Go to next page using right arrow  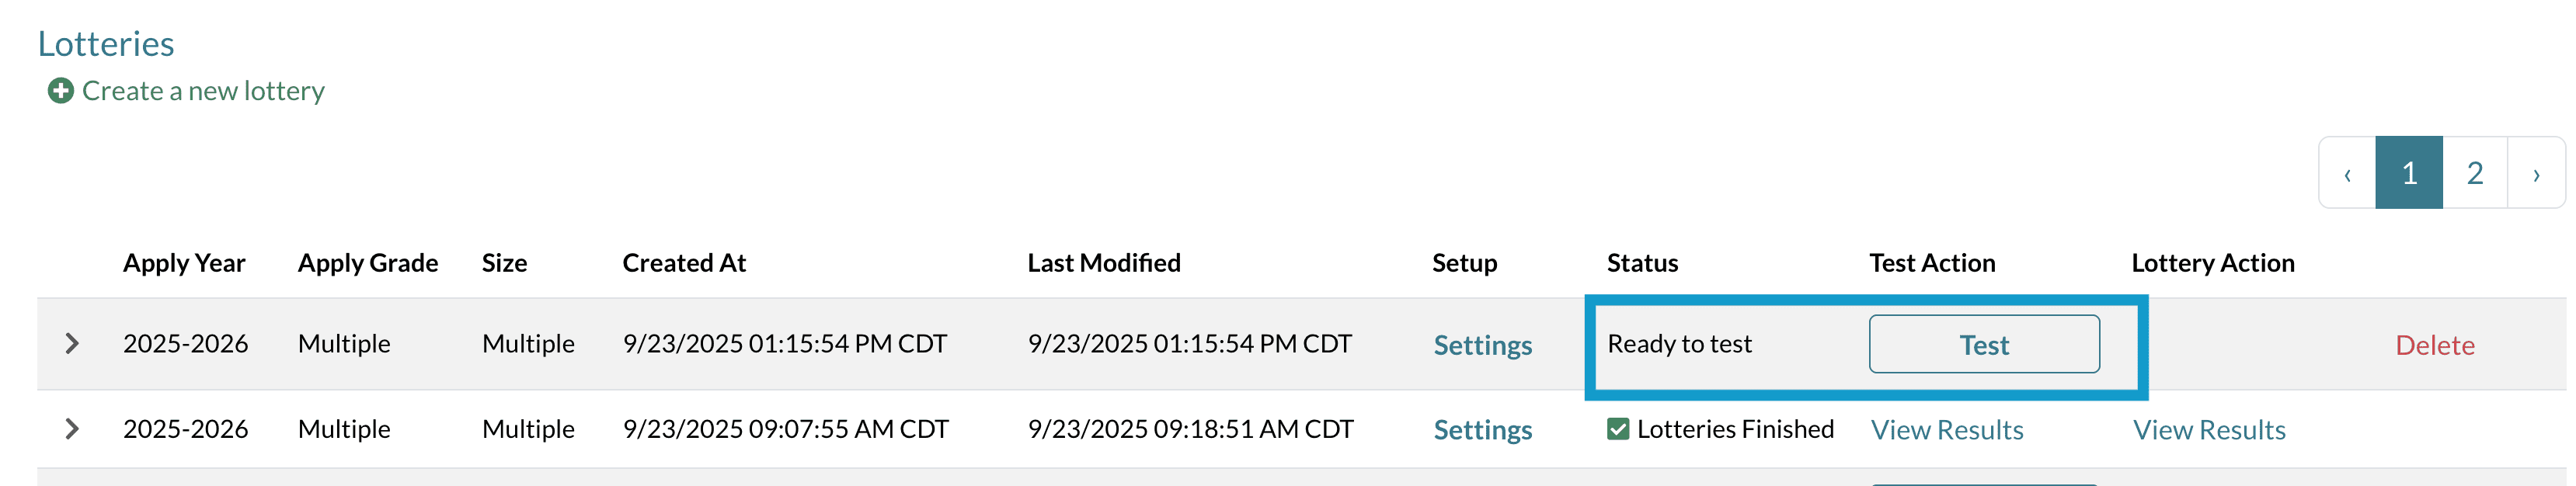tap(2536, 174)
